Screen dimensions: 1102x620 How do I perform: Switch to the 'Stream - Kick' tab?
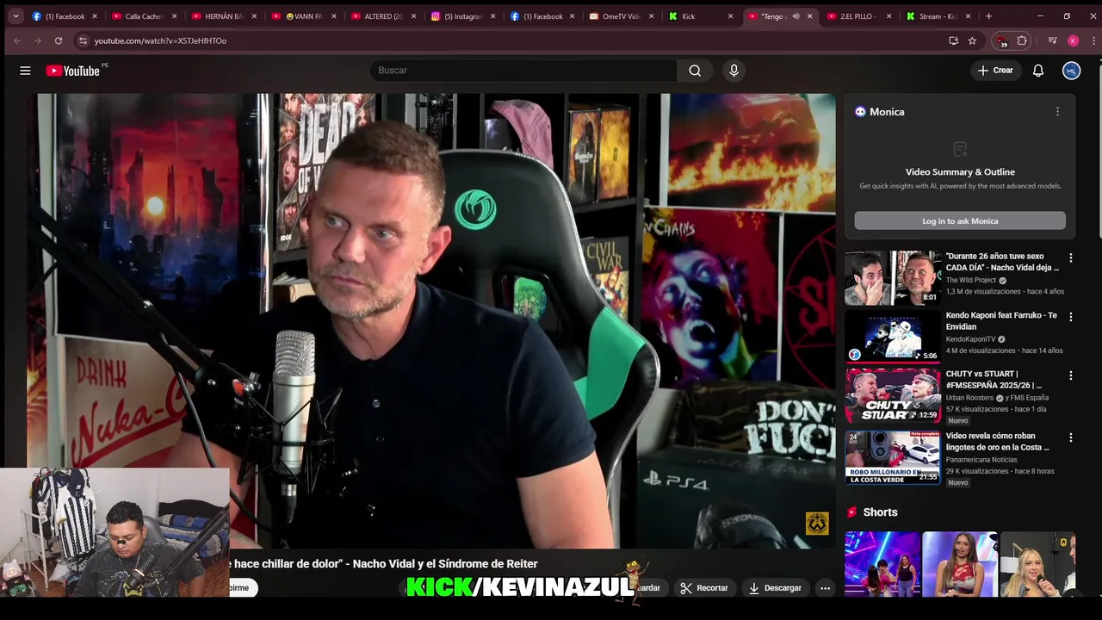938,16
